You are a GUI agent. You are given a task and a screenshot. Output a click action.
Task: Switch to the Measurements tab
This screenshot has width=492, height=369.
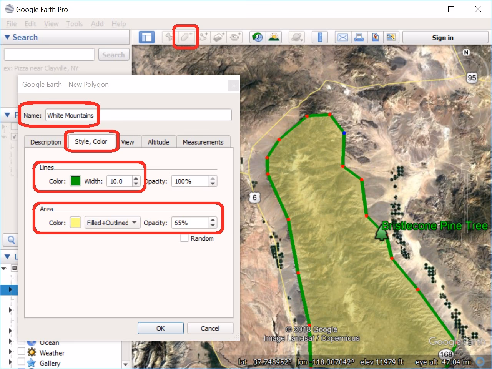[x=203, y=142]
